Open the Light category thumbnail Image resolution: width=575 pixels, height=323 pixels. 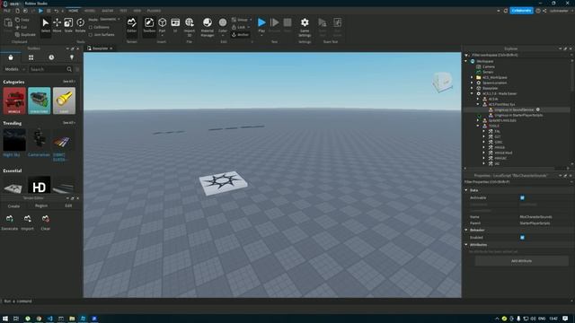tap(64, 100)
